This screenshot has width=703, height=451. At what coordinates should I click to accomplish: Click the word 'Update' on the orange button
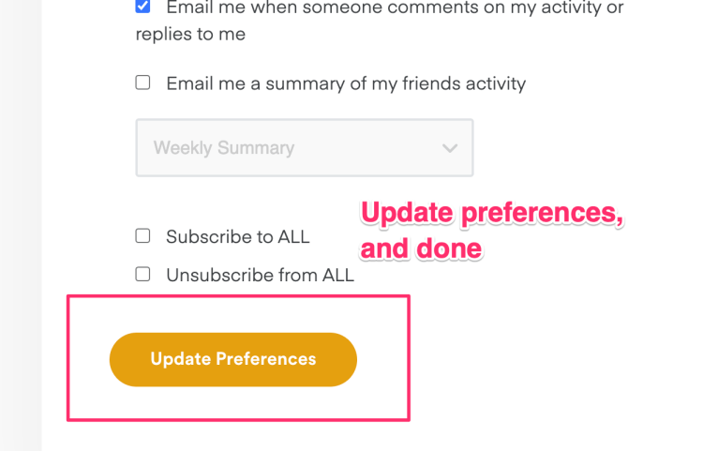point(180,359)
